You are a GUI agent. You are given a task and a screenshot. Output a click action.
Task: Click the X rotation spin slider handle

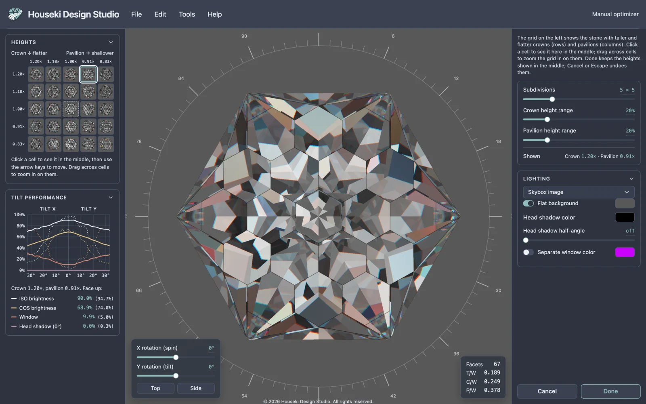click(x=176, y=358)
